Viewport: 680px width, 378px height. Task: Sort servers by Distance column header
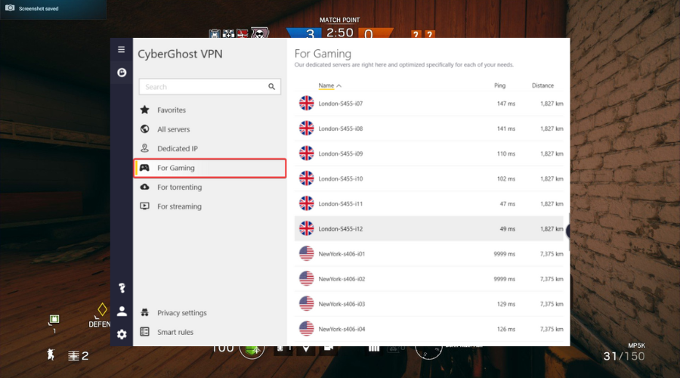[x=542, y=85]
